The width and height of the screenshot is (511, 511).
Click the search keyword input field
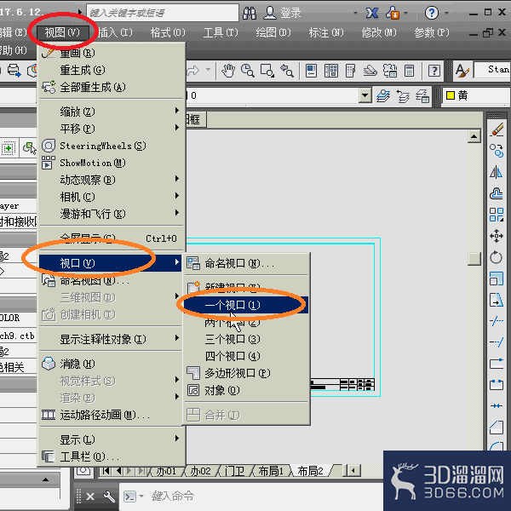[163, 13]
